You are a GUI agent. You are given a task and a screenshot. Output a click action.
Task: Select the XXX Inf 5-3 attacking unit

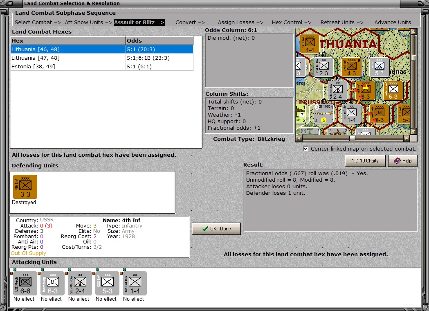pos(107,283)
